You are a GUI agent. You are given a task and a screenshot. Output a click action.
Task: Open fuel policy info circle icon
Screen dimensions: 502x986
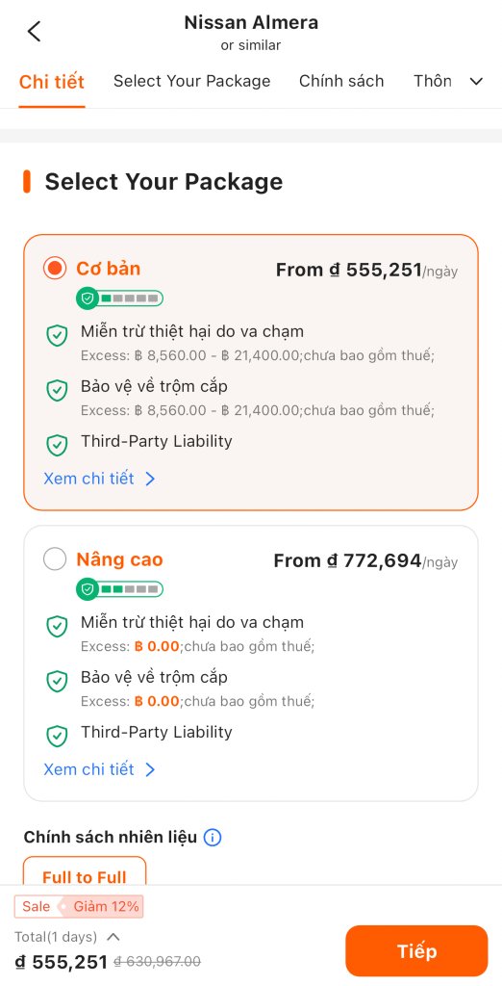213,838
